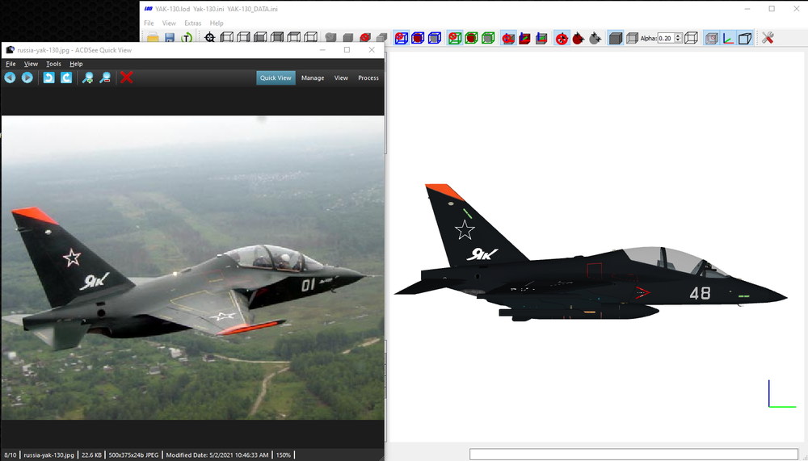This screenshot has height=461, width=808.
Task: Go to next image with forward arrow
Action: tap(27, 78)
